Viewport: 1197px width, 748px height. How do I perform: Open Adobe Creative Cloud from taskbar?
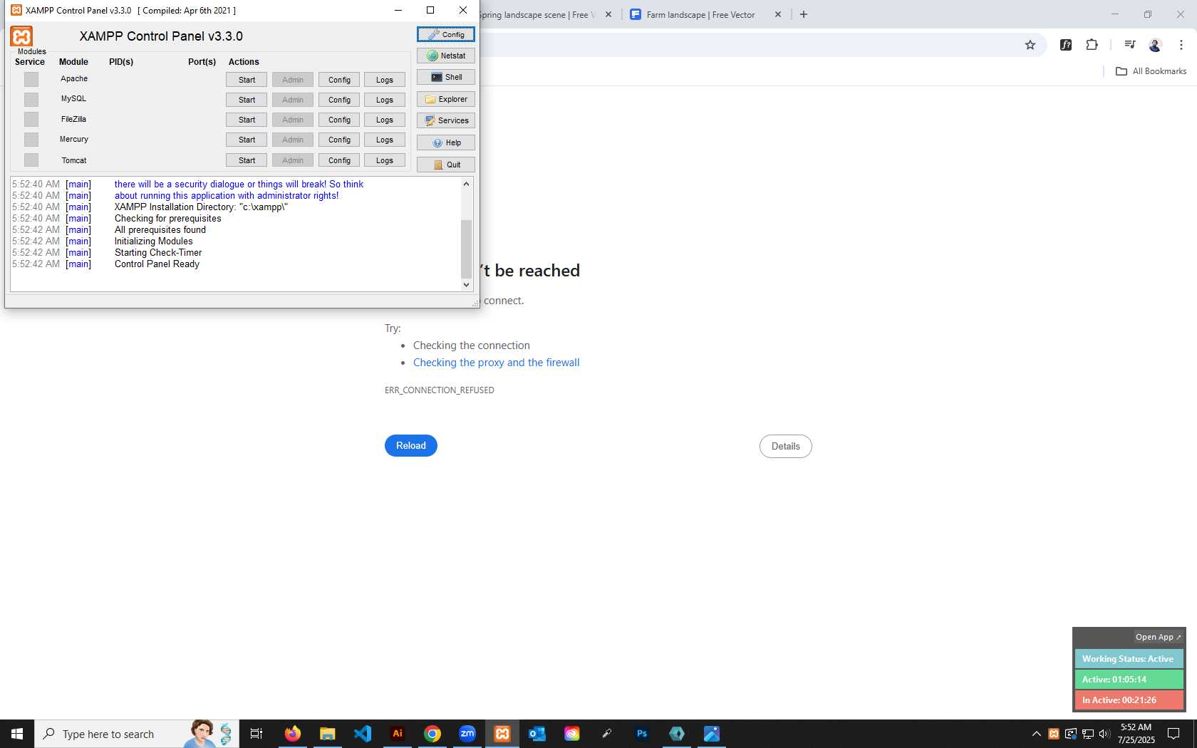(x=572, y=734)
